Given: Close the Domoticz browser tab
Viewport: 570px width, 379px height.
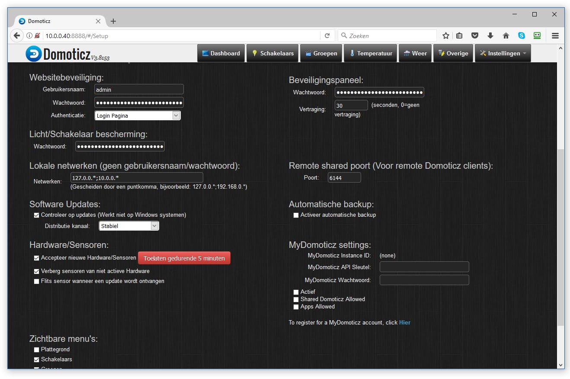Looking at the screenshot, I should click(98, 21).
